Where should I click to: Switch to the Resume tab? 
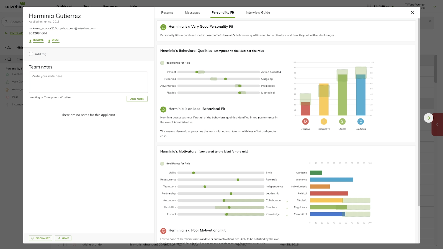pyautogui.click(x=167, y=12)
